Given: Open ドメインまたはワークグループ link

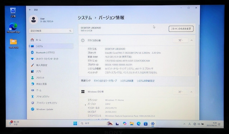Looking at the screenshot, I should pos(105,81).
